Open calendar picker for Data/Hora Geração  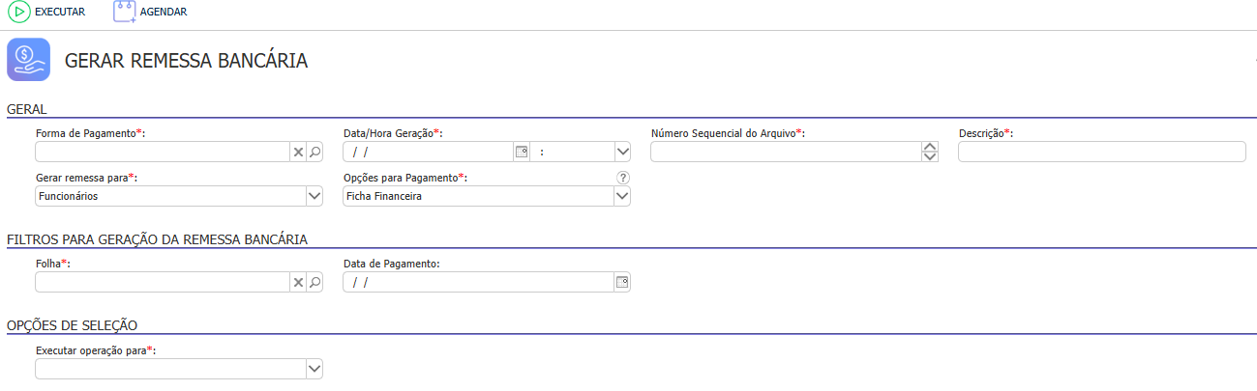coord(522,152)
